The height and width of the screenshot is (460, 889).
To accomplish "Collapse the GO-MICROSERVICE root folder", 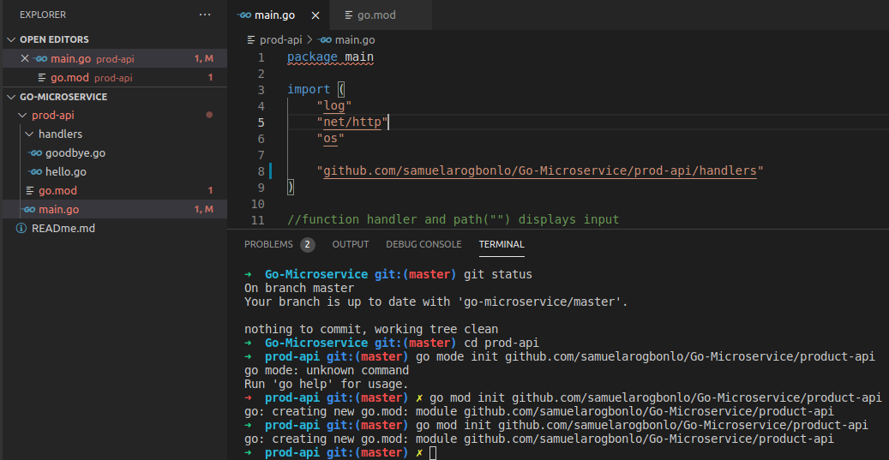I will [x=11, y=97].
